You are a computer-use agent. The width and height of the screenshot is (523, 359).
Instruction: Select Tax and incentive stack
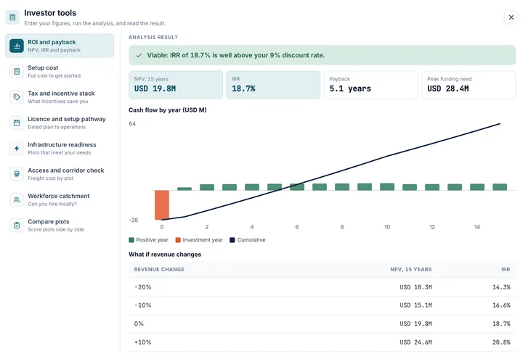coord(60,97)
